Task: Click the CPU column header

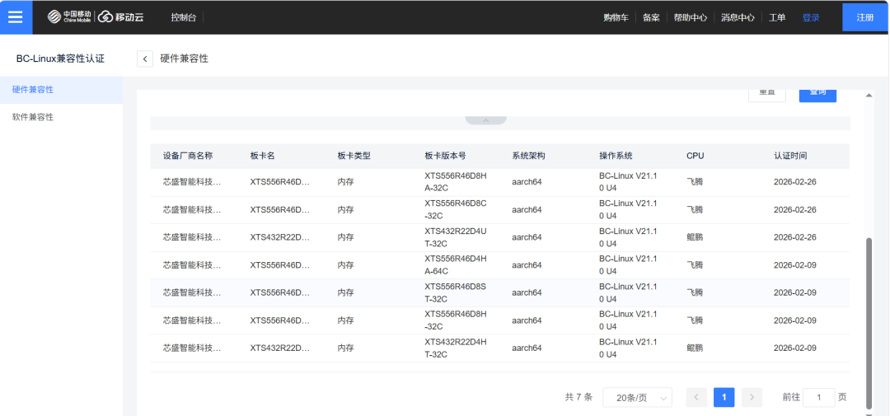Action: tap(696, 156)
